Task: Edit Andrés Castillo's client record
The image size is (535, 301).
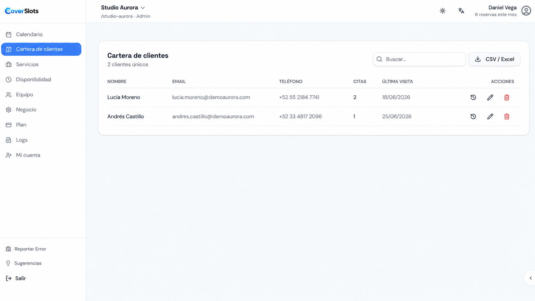Action: (x=490, y=116)
